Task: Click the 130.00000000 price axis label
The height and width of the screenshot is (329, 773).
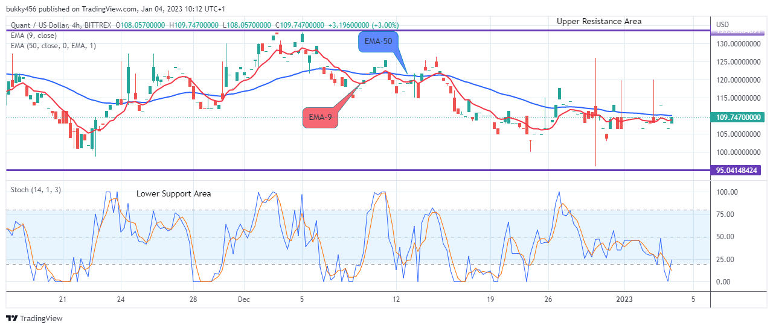Action: click(739, 44)
